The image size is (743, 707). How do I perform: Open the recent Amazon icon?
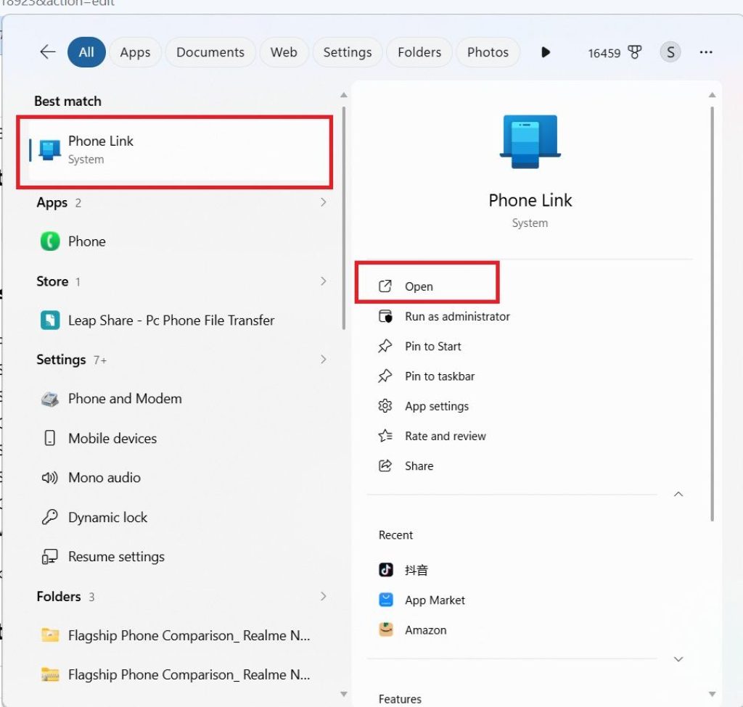click(386, 630)
